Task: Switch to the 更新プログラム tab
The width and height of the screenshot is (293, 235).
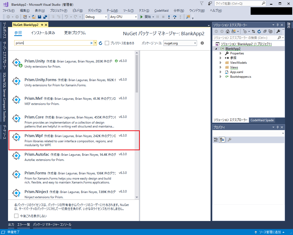Action: click(75, 33)
